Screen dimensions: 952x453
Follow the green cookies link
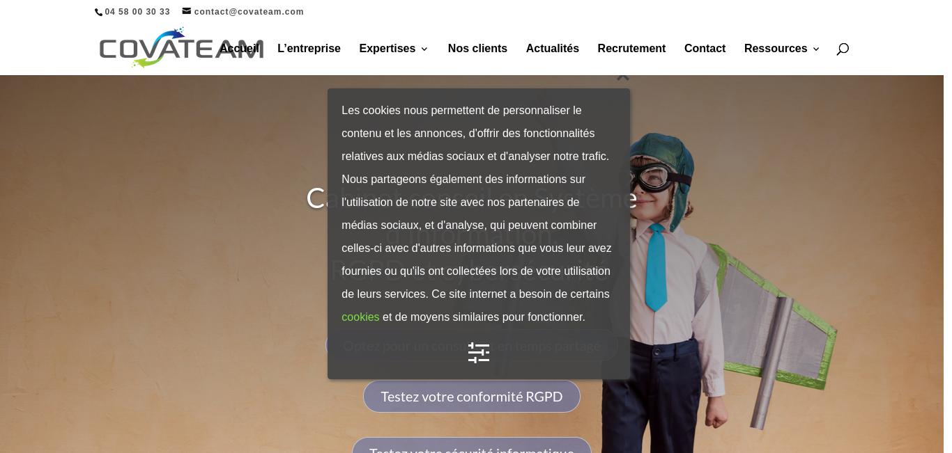pyautogui.click(x=360, y=317)
